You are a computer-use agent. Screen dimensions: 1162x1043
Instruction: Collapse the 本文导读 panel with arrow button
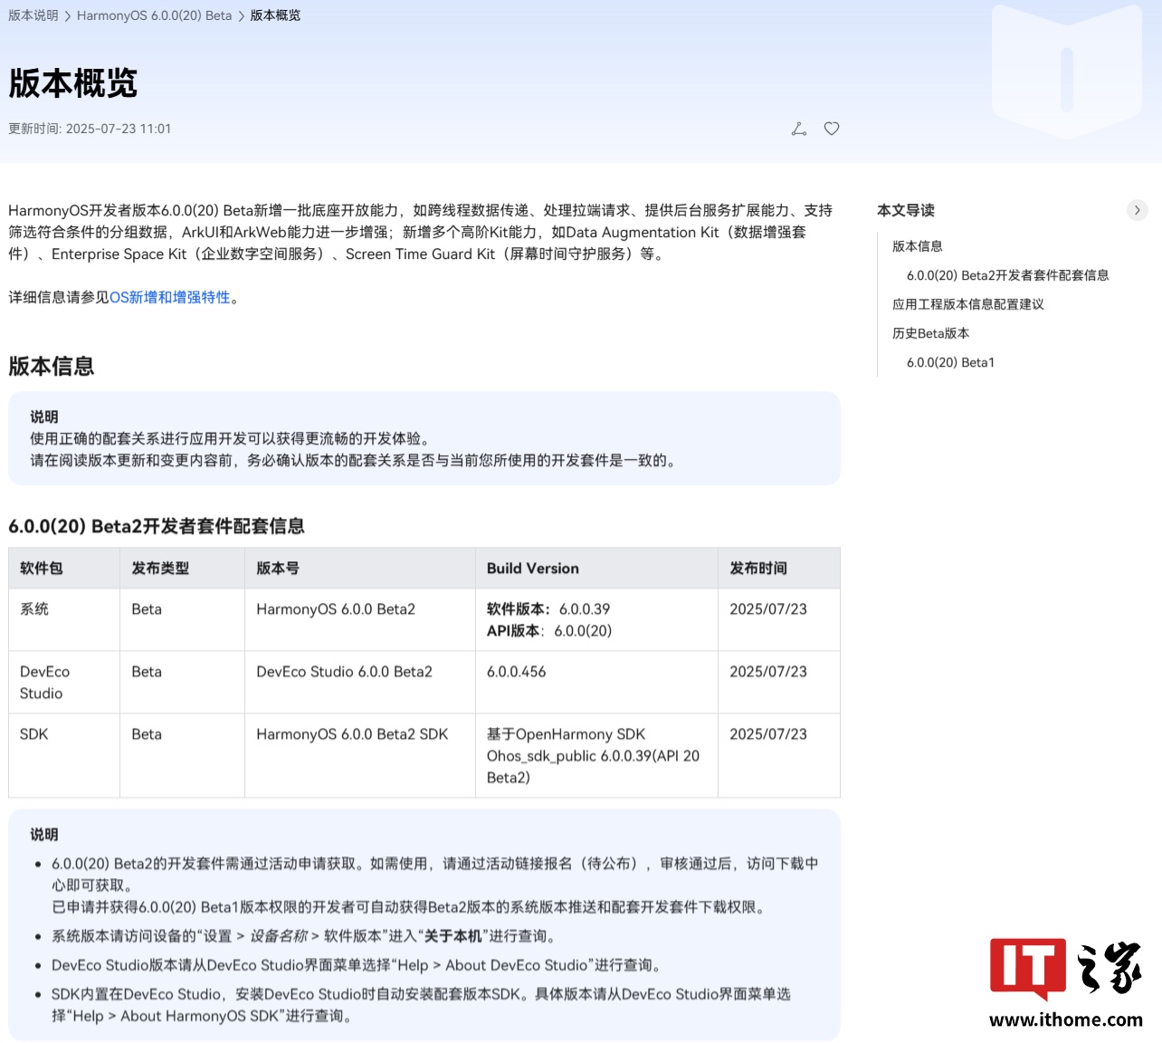[1137, 210]
